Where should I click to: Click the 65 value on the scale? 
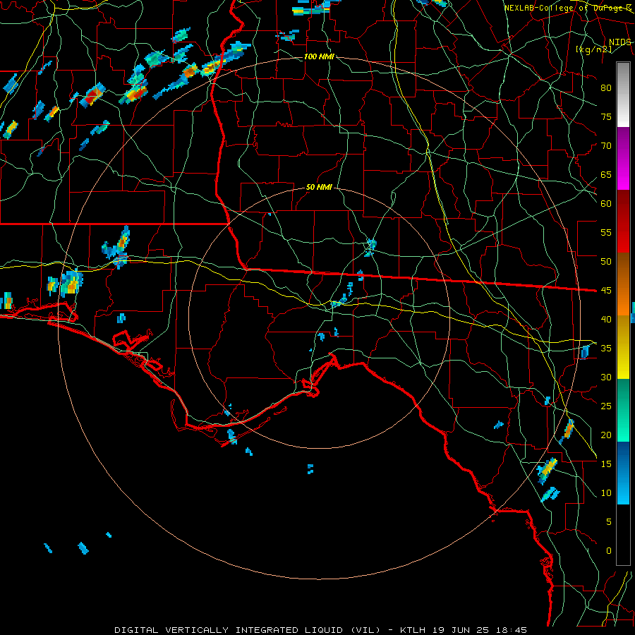[606, 175]
